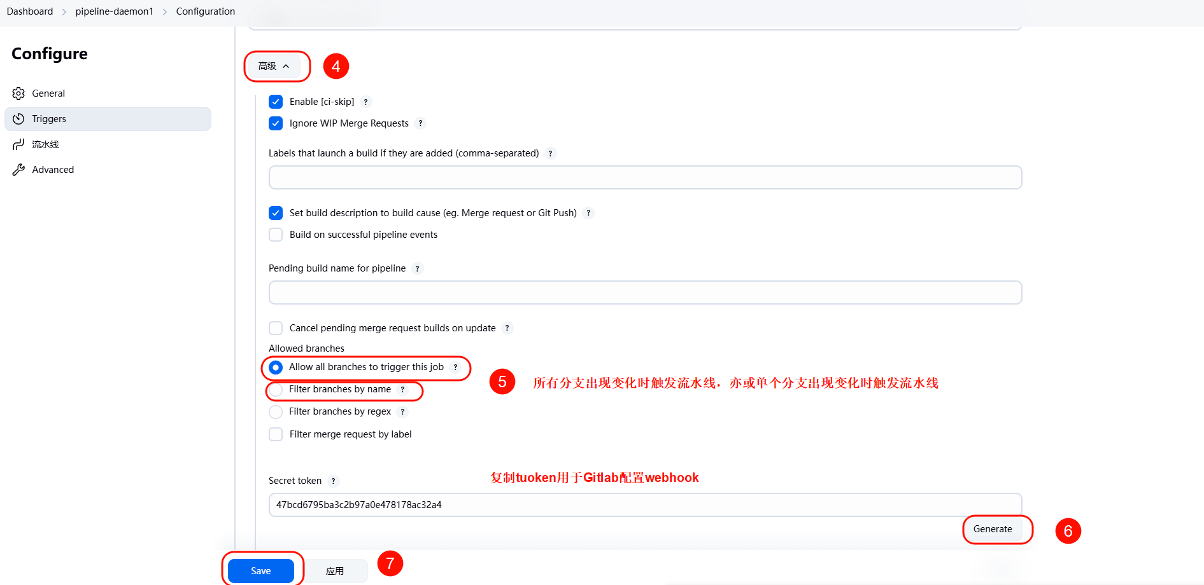Click the 应用 apply button
This screenshot has width=1204, height=585.
point(335,571)
